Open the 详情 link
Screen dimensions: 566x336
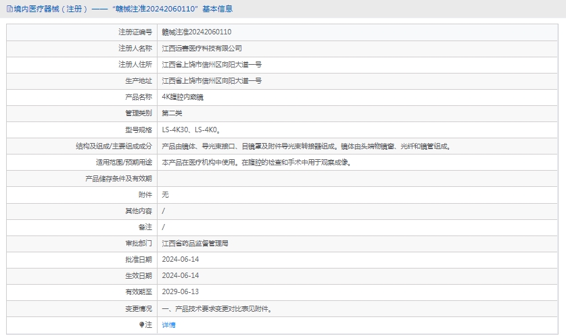168,325
